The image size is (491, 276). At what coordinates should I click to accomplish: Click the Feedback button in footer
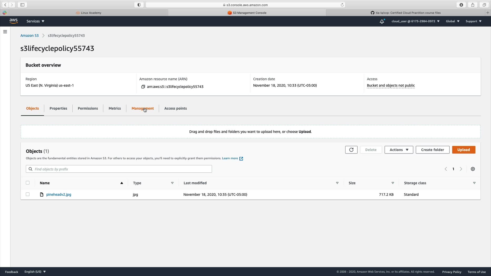tap(12, 272)
